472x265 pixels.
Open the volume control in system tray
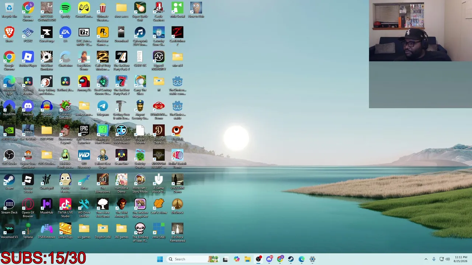click(448, 259)
